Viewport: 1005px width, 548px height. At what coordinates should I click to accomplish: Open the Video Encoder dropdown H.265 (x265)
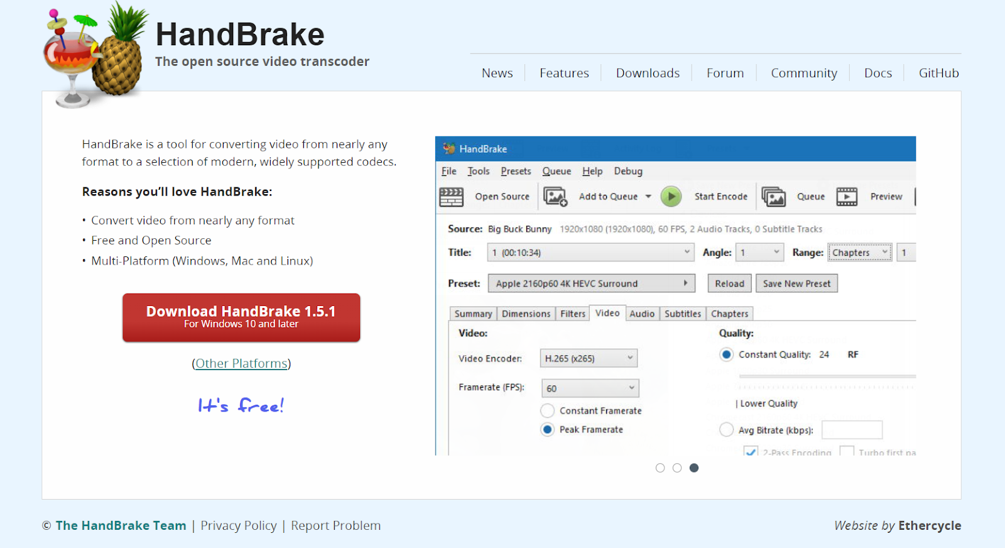tap(589, 358)
